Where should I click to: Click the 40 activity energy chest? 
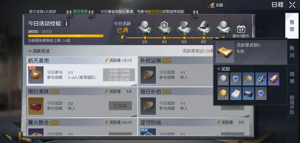[164, 28]
